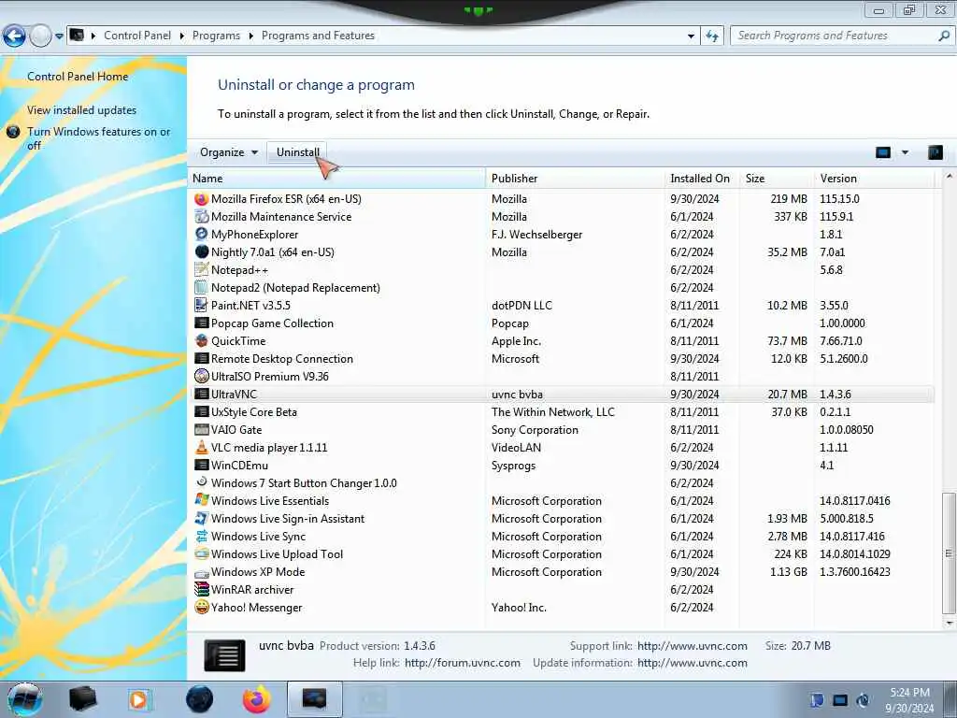Click the WinRAR archiver books icon
The width and height of the screenshot is (957, 718).
click(x=202, y=590)
